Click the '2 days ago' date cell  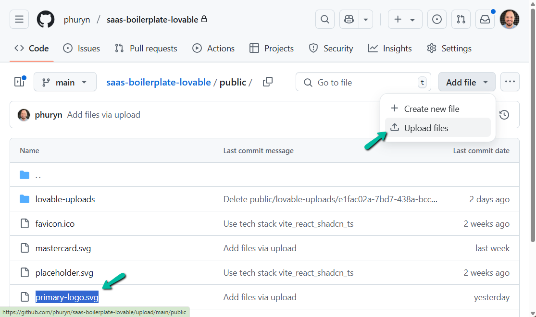click(489, 199)
